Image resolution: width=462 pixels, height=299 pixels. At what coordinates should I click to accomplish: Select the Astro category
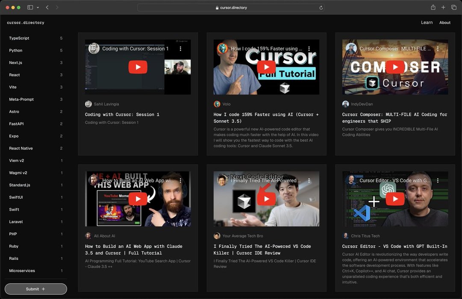35,111
